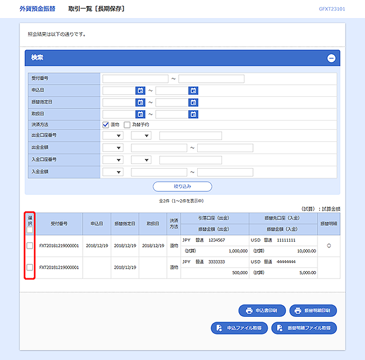Click the 取扱日 end date field

172,115
